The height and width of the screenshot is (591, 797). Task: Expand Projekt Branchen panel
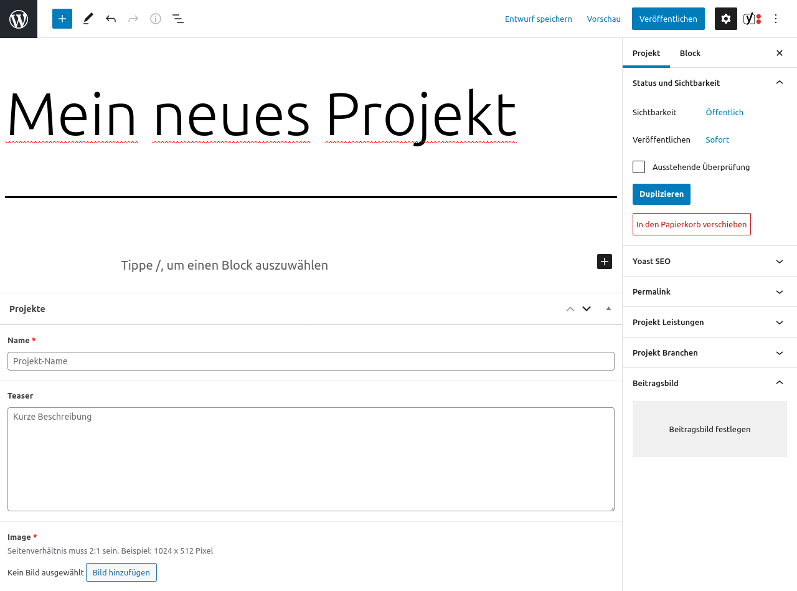[x=710, y=352]
